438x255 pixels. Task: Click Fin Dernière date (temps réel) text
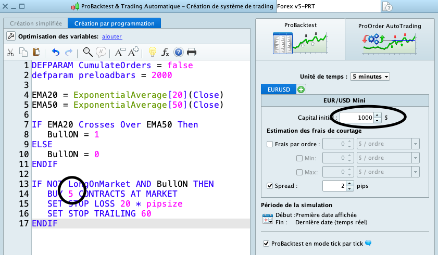point(321,222)
